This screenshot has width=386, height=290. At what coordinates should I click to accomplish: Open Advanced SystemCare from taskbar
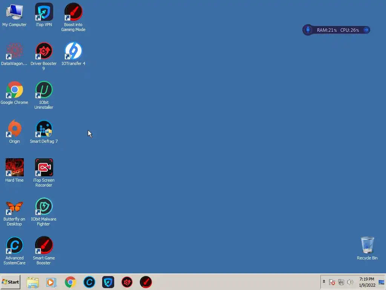(89, 282)
